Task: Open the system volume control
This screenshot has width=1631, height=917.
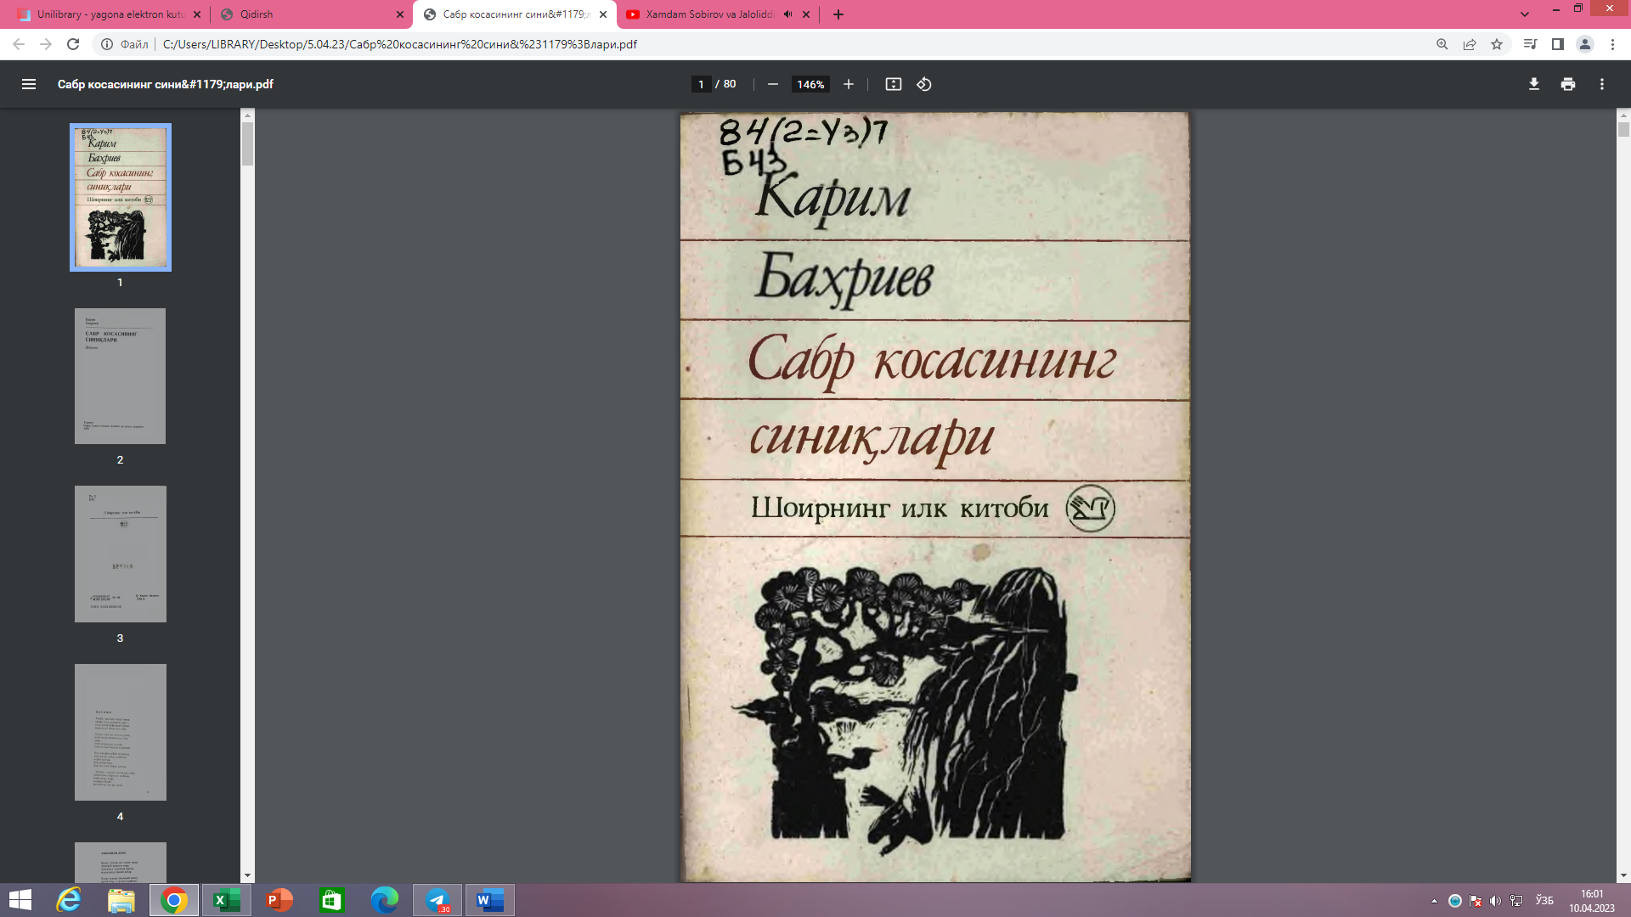Action: 1495,901
